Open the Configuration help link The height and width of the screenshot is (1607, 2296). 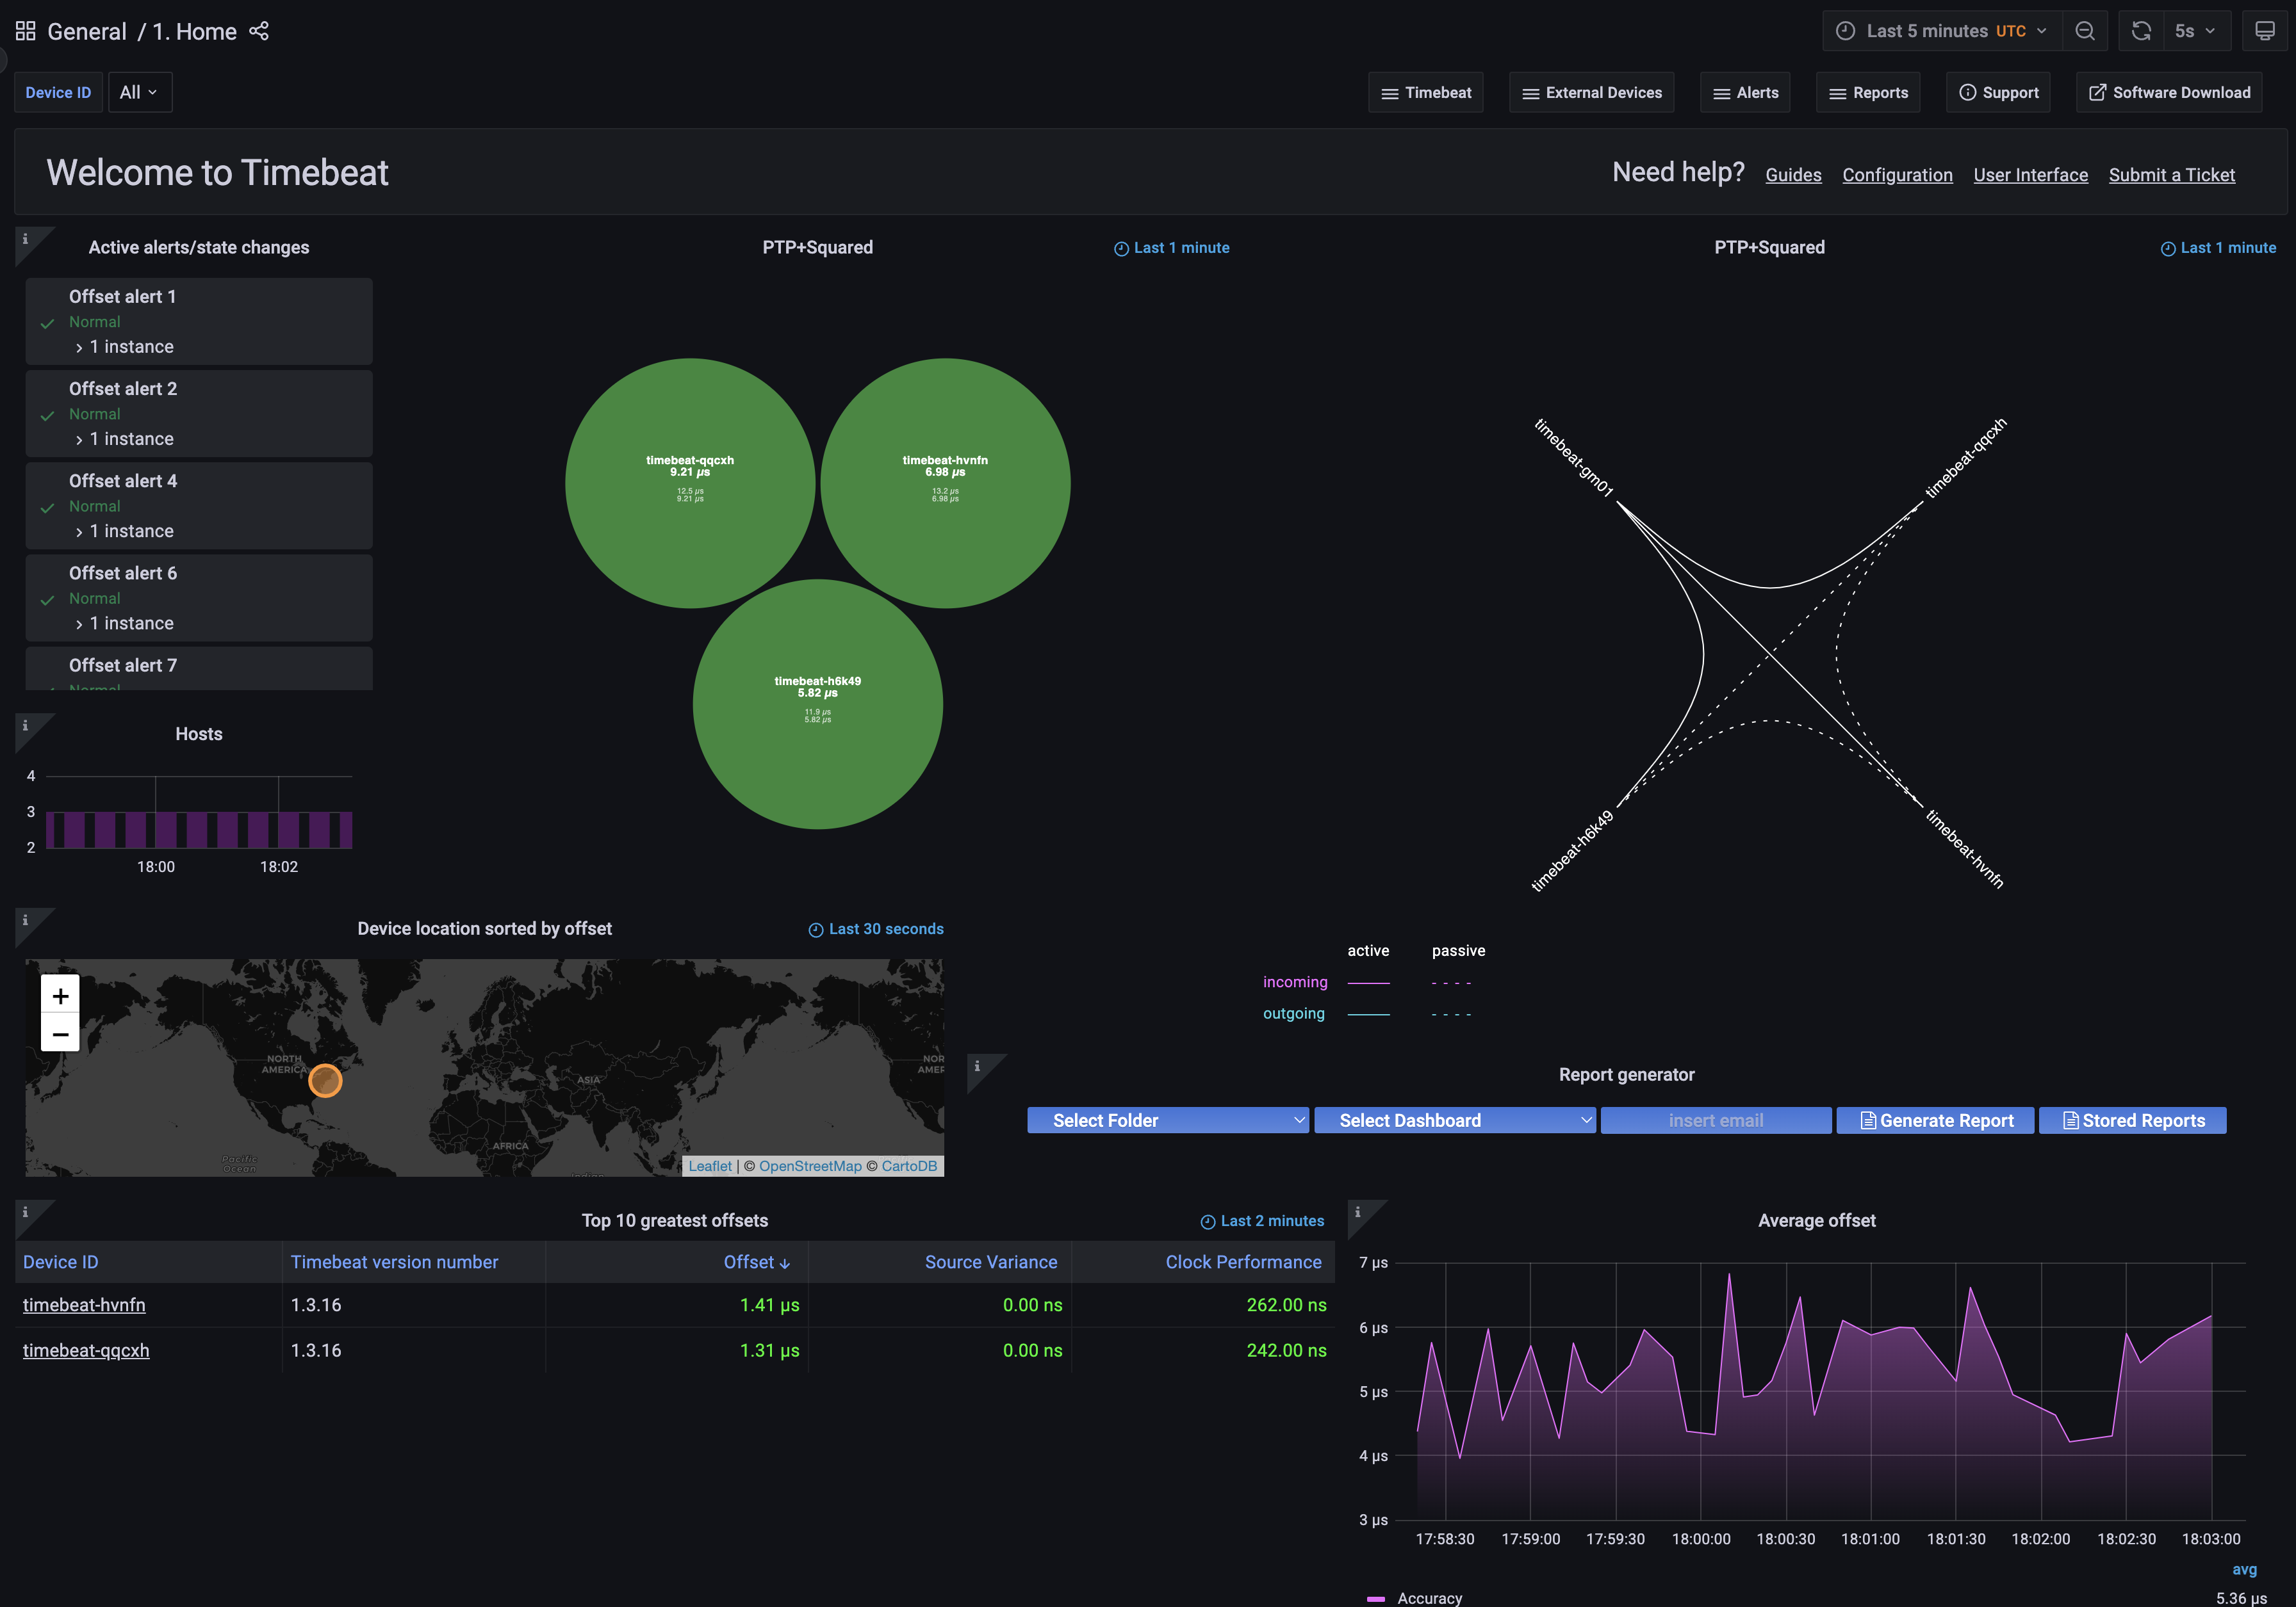pyautogui.click(x=1897, y=175)
